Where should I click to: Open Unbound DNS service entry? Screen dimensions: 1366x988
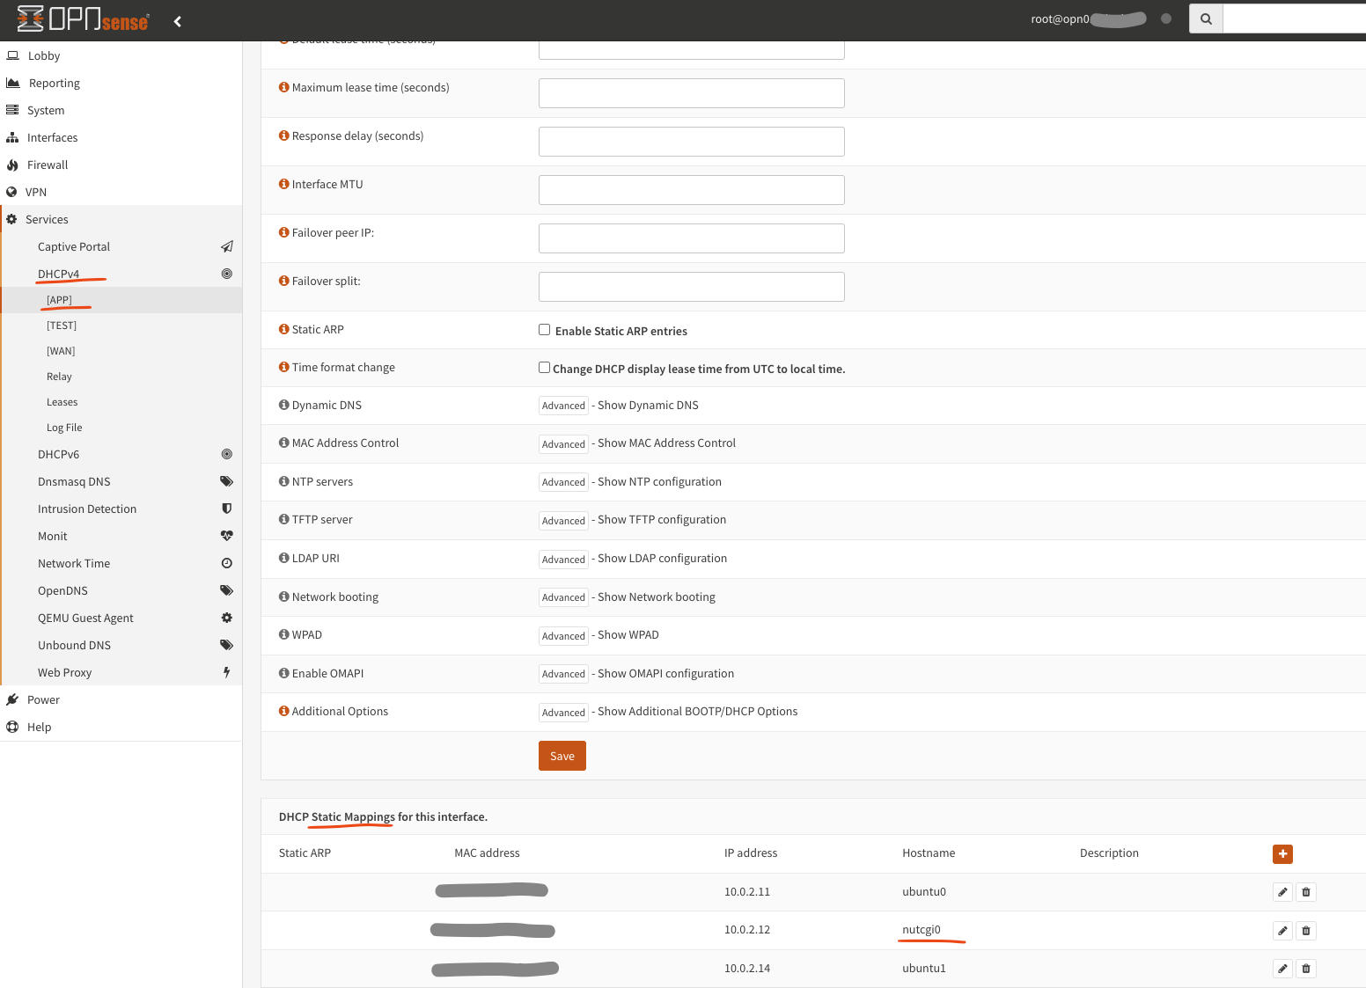click(74, 645)
